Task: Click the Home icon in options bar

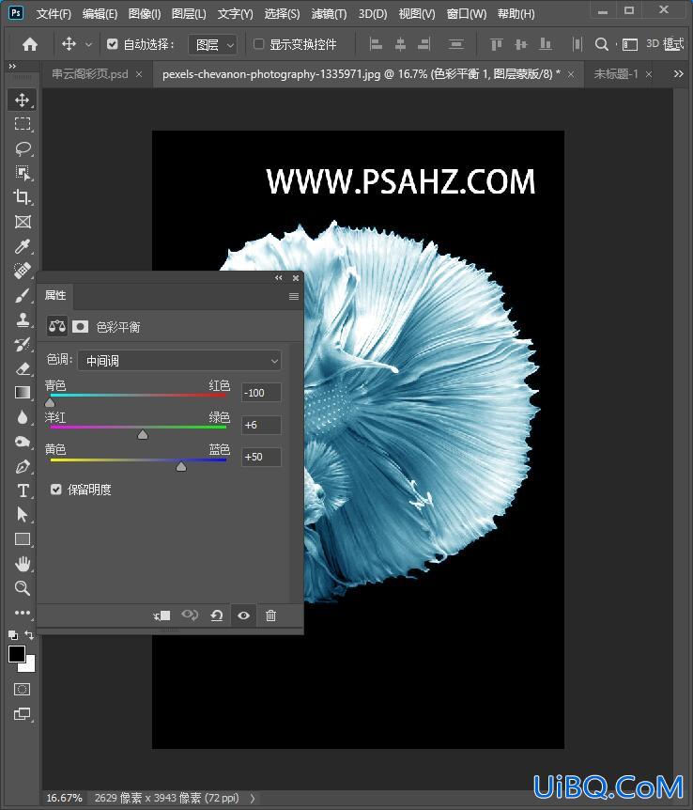Action: (x=30, y=44)
